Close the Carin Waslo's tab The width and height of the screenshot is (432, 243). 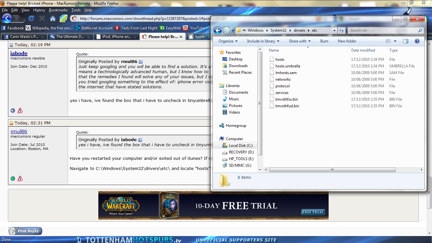43,37
